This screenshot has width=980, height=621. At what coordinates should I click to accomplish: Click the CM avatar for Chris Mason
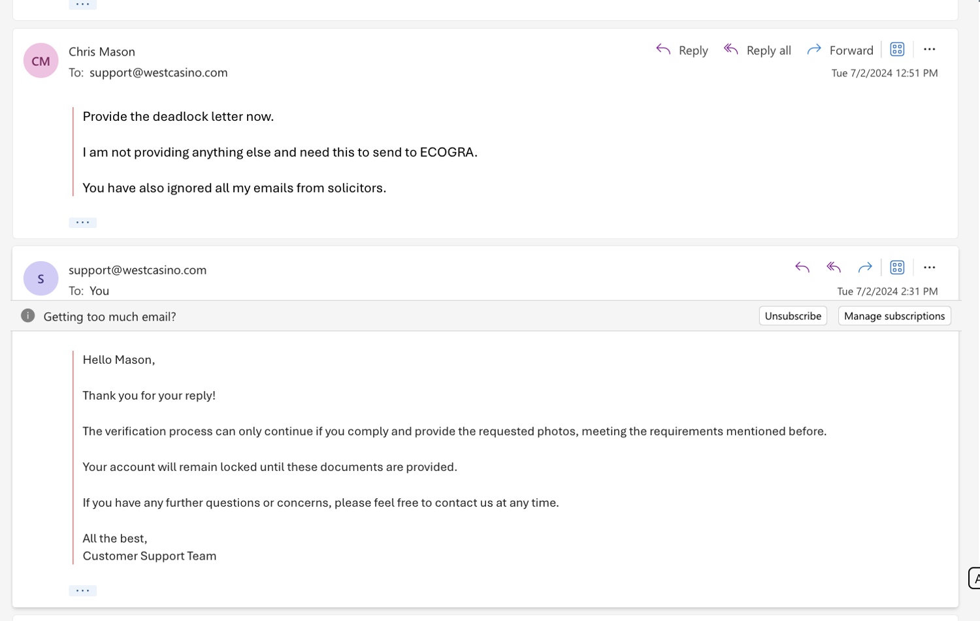[x=41, y=61]
